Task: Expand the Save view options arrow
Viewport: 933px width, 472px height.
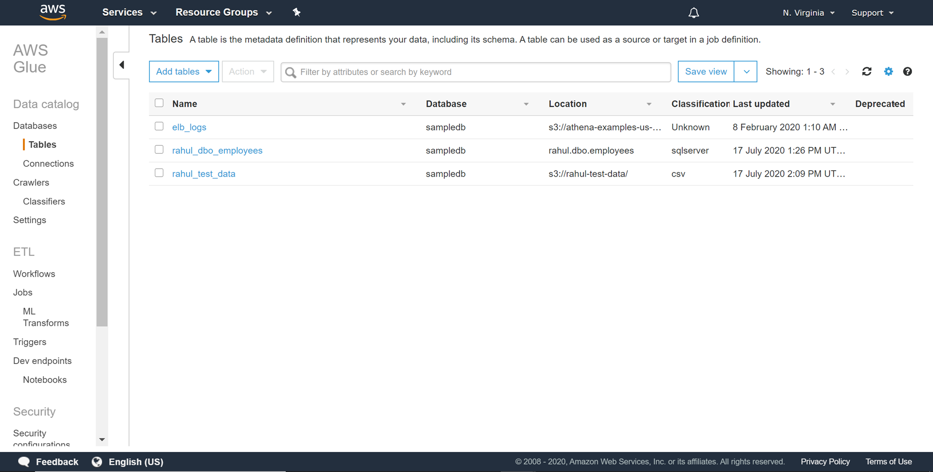Action: point(746,72)
